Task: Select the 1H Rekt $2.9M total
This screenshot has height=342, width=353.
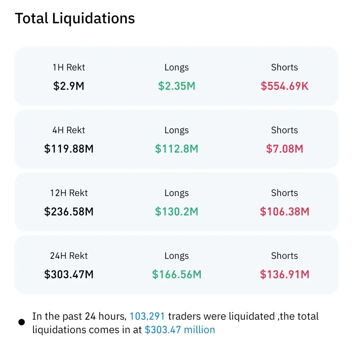Action: (69, 86)
